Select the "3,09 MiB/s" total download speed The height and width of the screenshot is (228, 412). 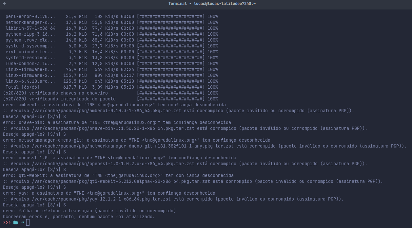point(105,87)
